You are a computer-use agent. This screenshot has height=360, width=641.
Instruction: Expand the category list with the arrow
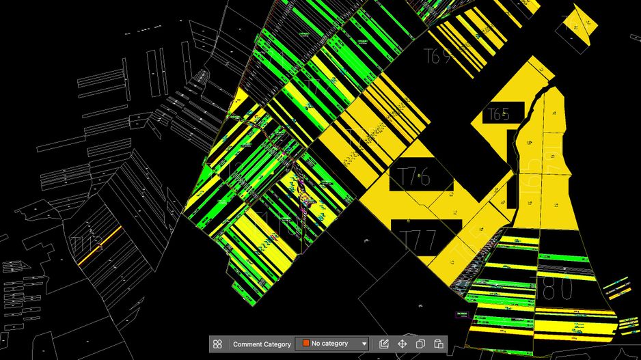tap(364, 344)
